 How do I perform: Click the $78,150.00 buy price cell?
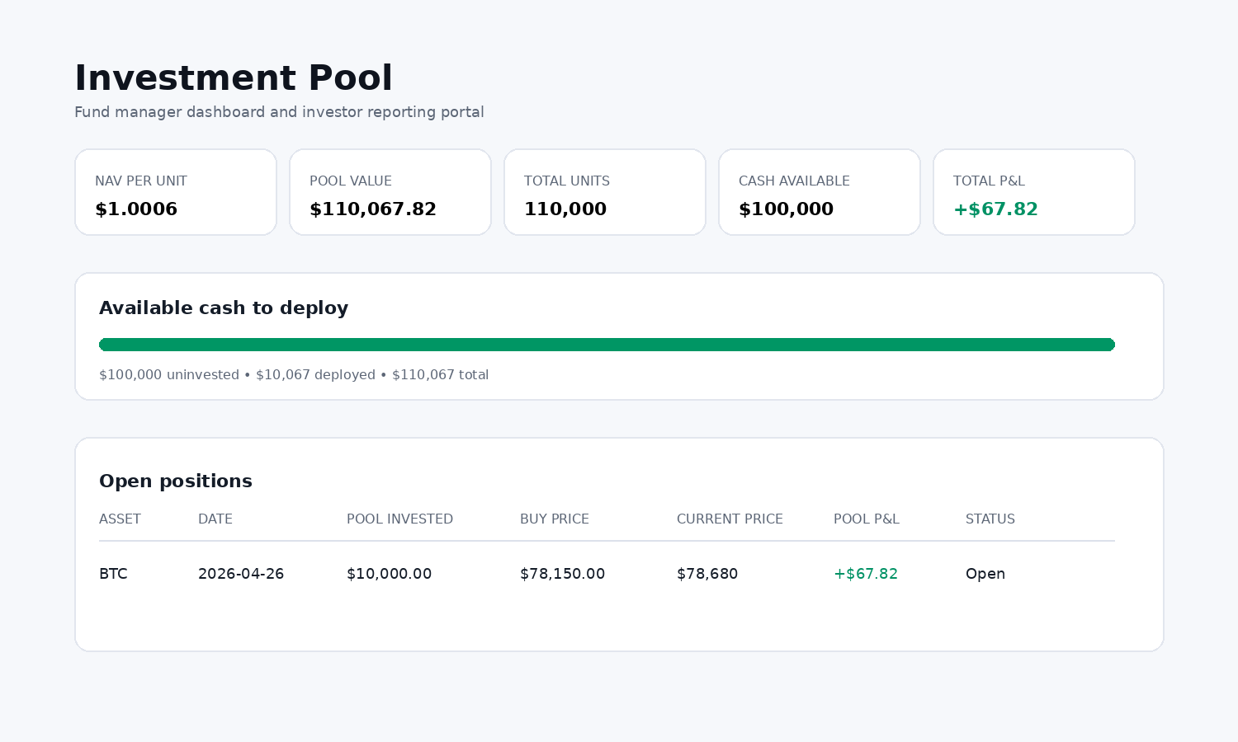pos(562,574)
